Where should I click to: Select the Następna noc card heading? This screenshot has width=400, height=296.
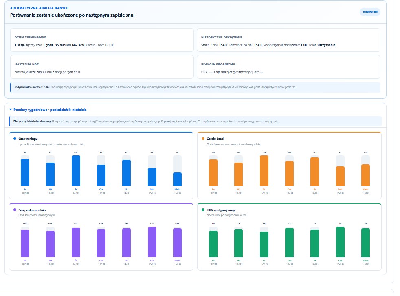click(x=27, y=64)
